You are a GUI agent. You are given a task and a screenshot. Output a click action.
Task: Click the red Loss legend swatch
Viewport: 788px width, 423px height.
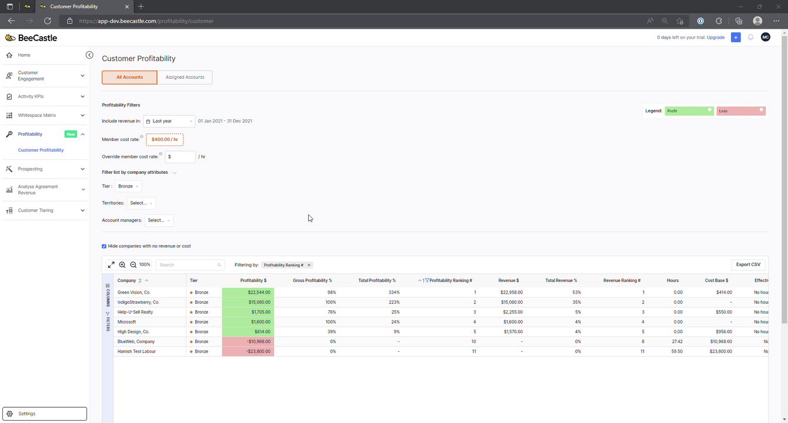[x=741, y=111]
